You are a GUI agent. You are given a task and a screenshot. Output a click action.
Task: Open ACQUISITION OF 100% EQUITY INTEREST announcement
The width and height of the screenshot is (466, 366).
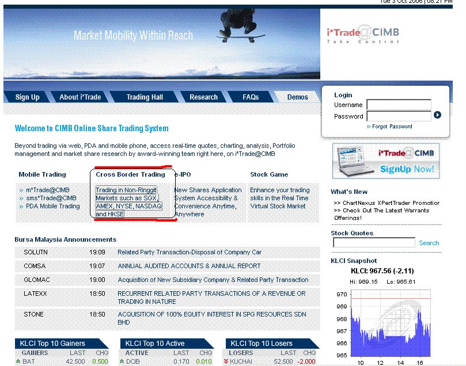tap(212, 318)
